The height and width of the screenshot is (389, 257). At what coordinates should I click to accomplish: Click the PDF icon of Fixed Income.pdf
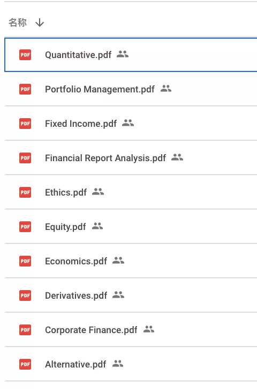pos(25,124)
